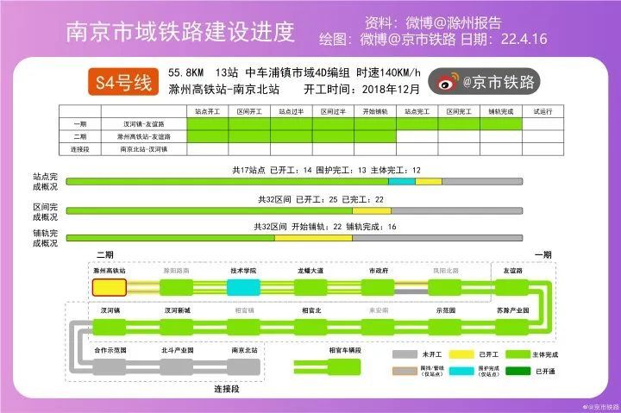The width and height of the screenshot is (621, 413).
Task: Select the green 来安南 station block
Action: tap(378, 328)
